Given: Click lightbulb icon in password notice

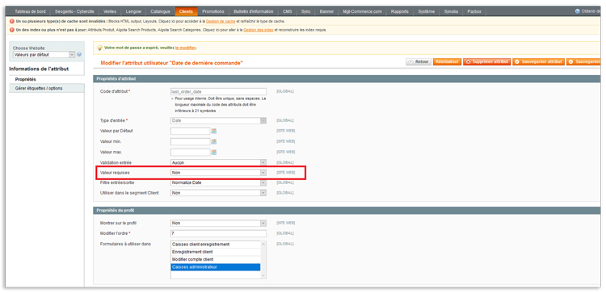Looking at the screenshot, I should pyautogui.click(x=99, y=48).
